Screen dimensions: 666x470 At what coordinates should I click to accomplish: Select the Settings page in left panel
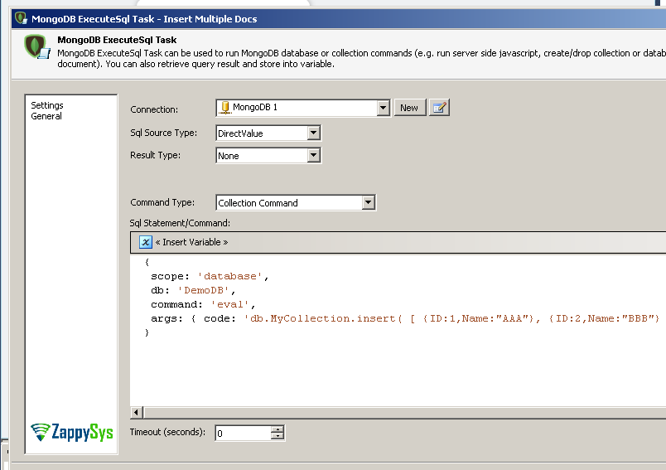47,105
